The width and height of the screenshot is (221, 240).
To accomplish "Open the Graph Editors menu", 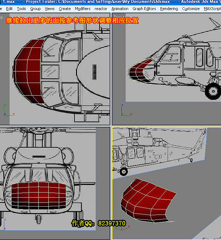I will (144, 9).
